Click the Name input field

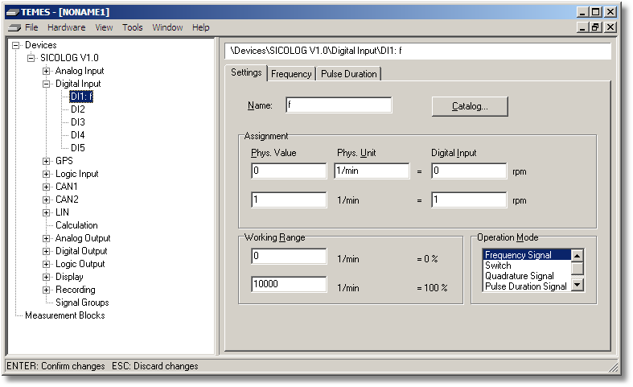pyautogui.click(x=339, y=105)
